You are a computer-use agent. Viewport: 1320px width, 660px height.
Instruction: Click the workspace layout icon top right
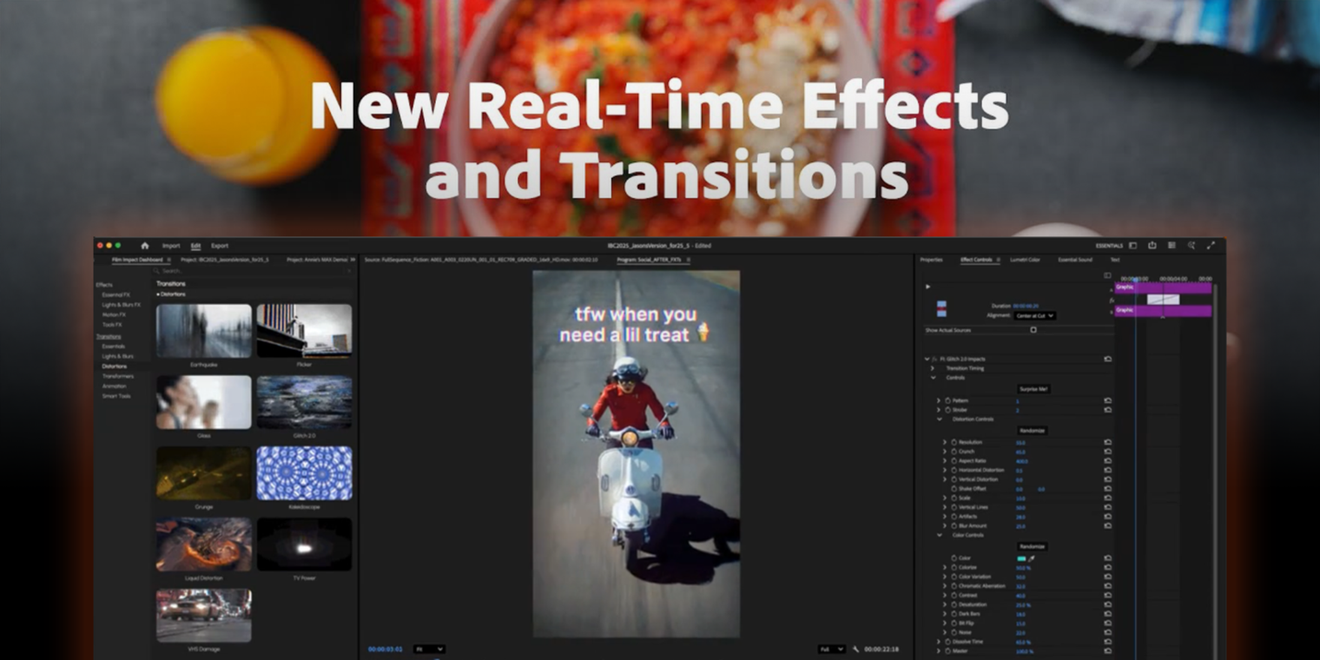point(1133,246)
